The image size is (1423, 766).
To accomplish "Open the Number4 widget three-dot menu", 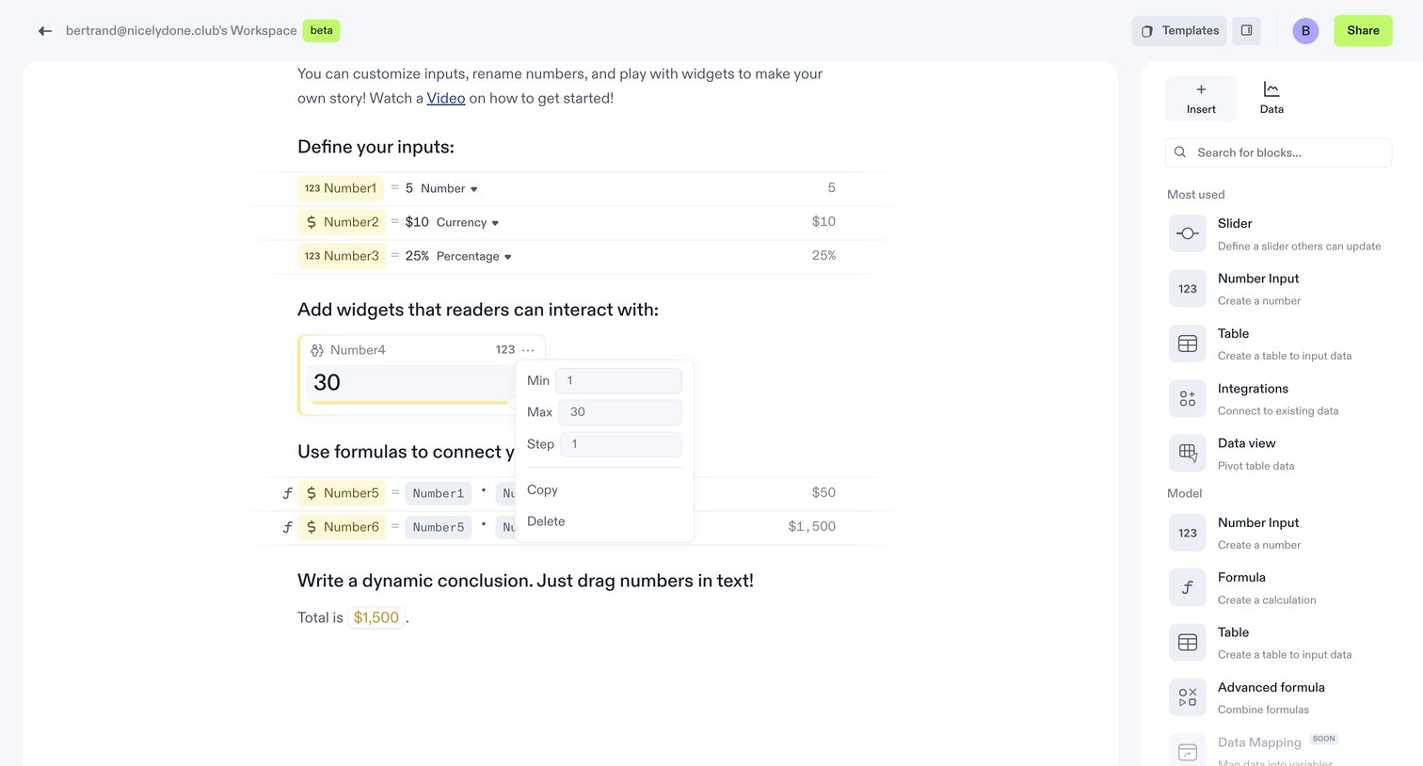I will [x=528, y=350].
